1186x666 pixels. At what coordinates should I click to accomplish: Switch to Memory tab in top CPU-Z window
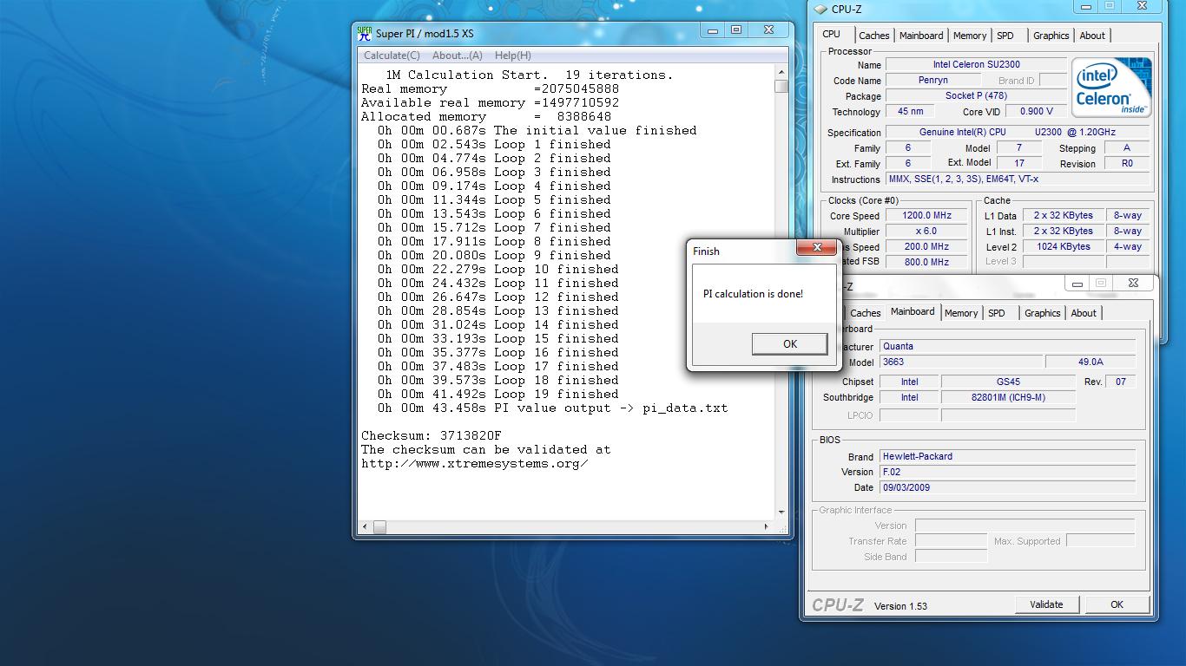tap(969, 36)
